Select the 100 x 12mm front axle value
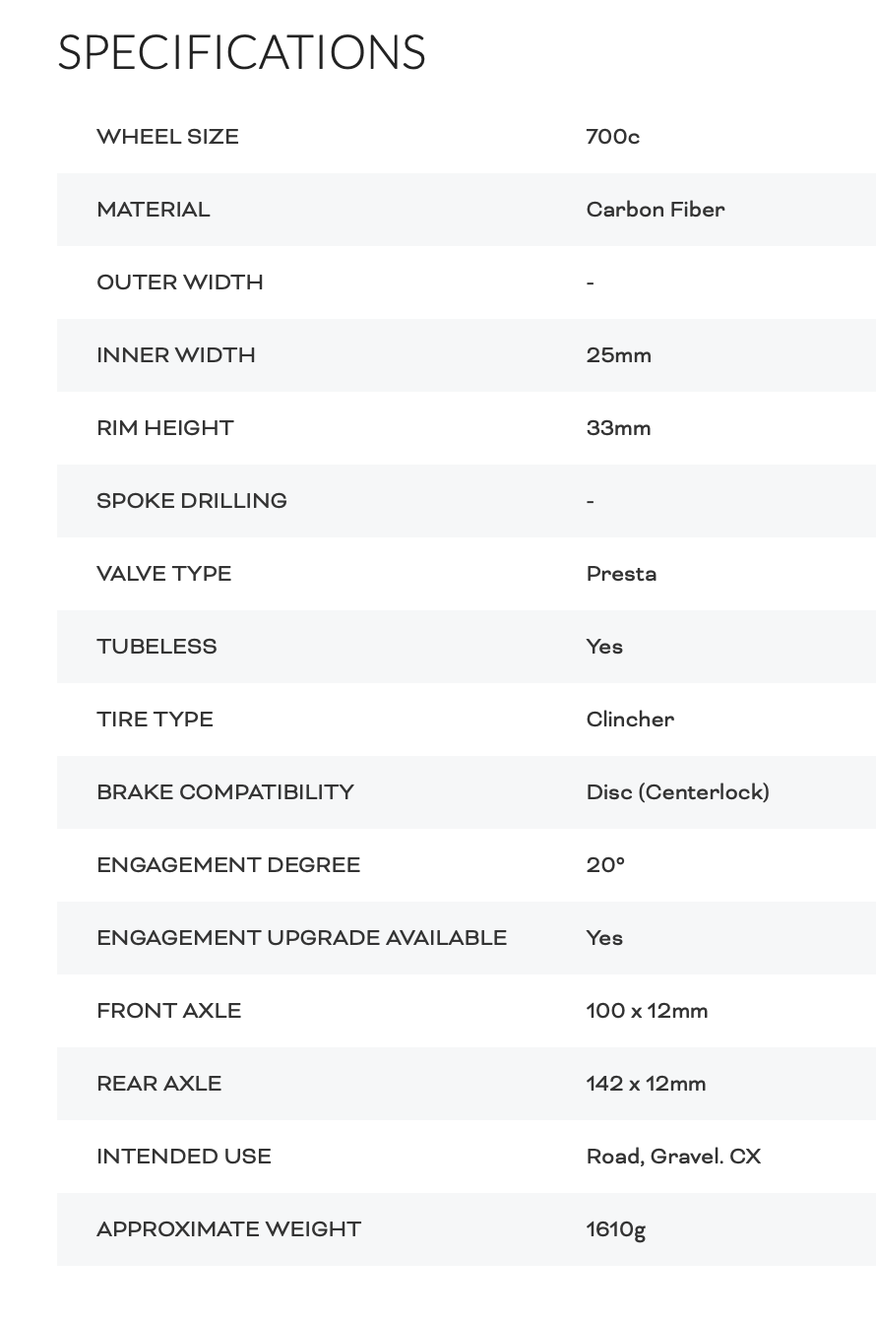This screenshot has width=876, height=1317. click(x=647, y=1011)
